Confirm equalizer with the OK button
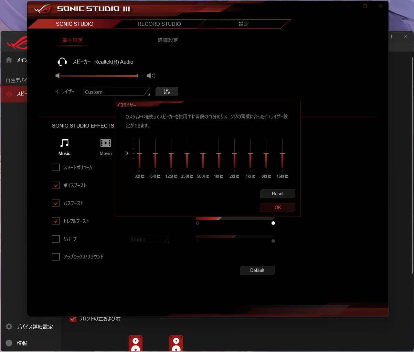The height and width of the screenshot is (352, 414). [x=278, y=207]
